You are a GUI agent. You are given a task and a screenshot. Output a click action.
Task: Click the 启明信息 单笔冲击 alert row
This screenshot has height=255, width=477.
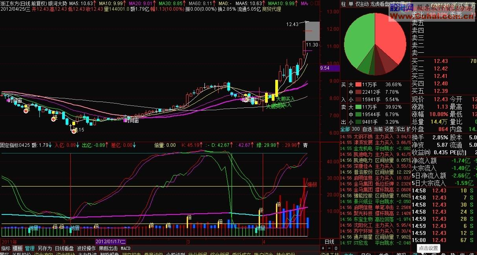coord(375,207)
